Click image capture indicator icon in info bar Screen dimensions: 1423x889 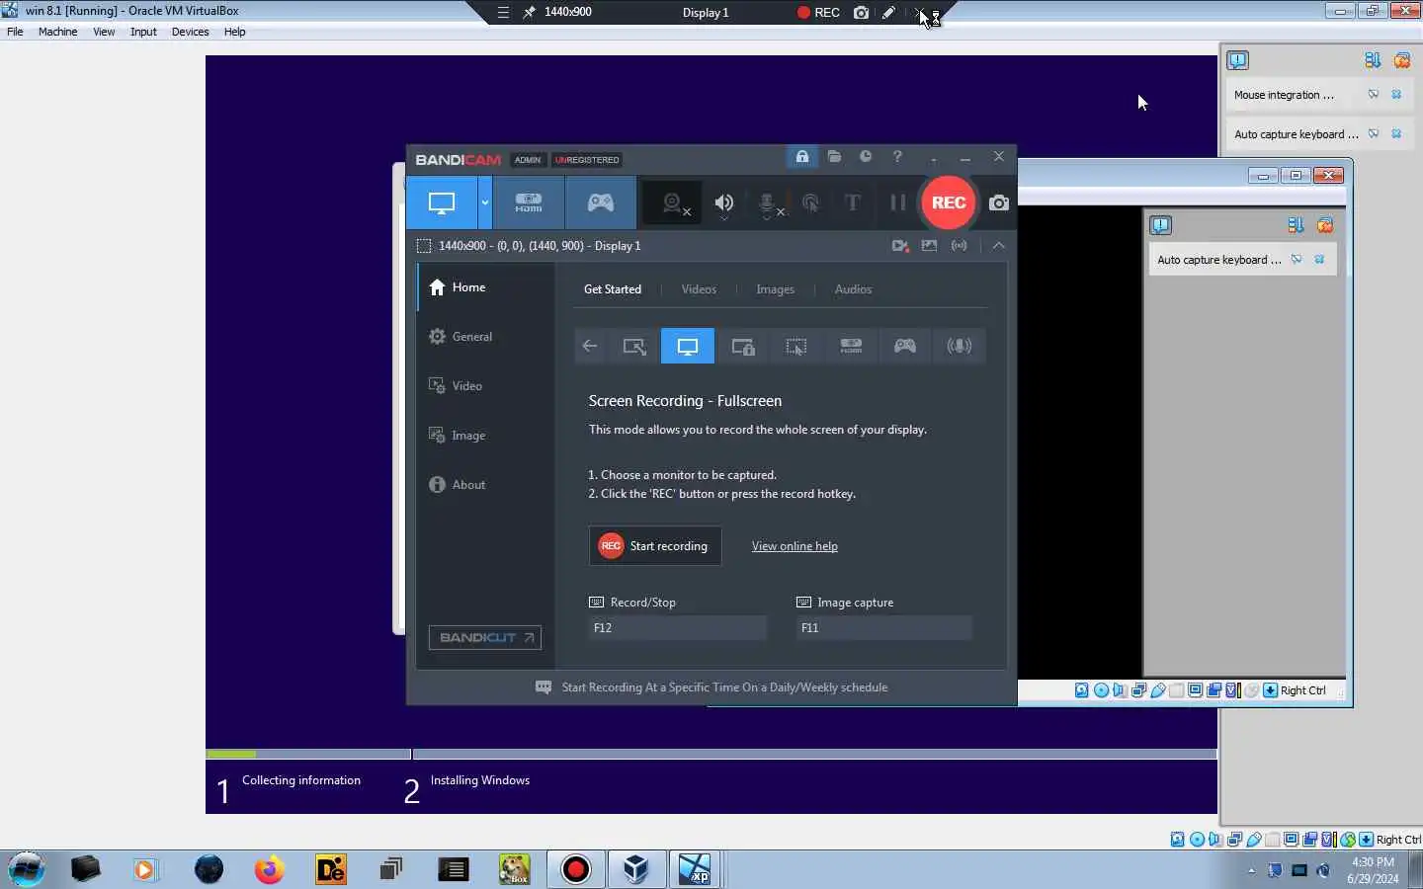point(929,246)
